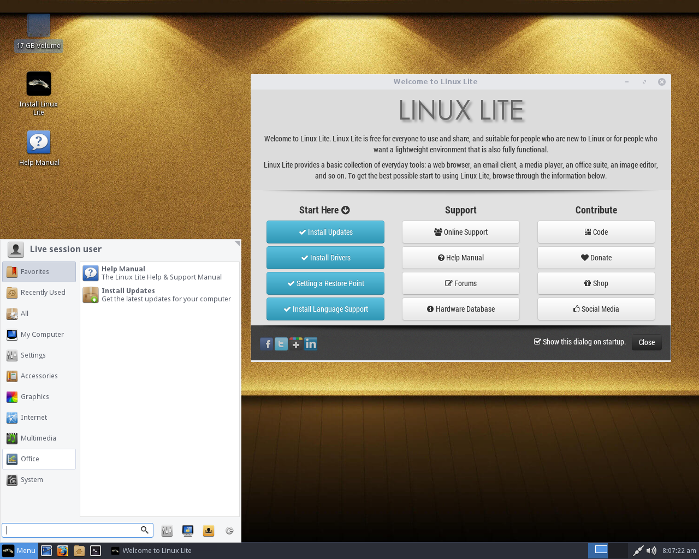The height and width of the screenshot is (559, 699).
Task: Open Help Manual in Support column
Action: pos(461,258)
